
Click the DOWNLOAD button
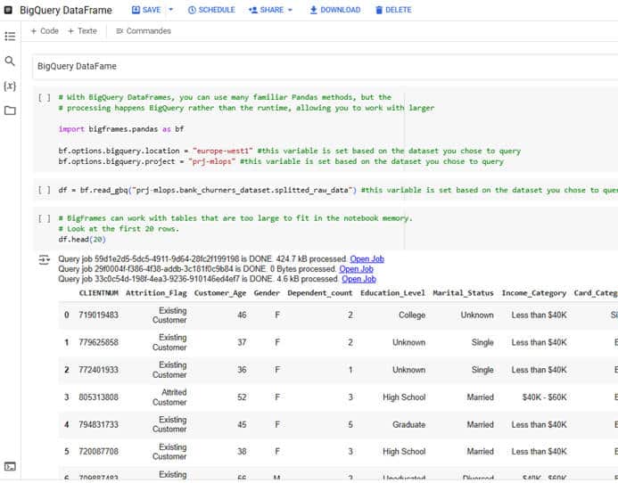[335, 10]
